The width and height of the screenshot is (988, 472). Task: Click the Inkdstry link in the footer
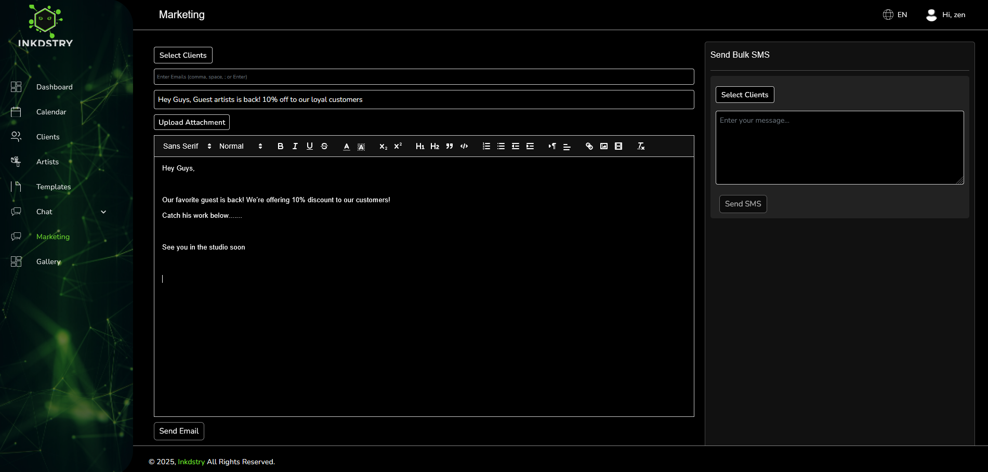(x=191, y=462)
